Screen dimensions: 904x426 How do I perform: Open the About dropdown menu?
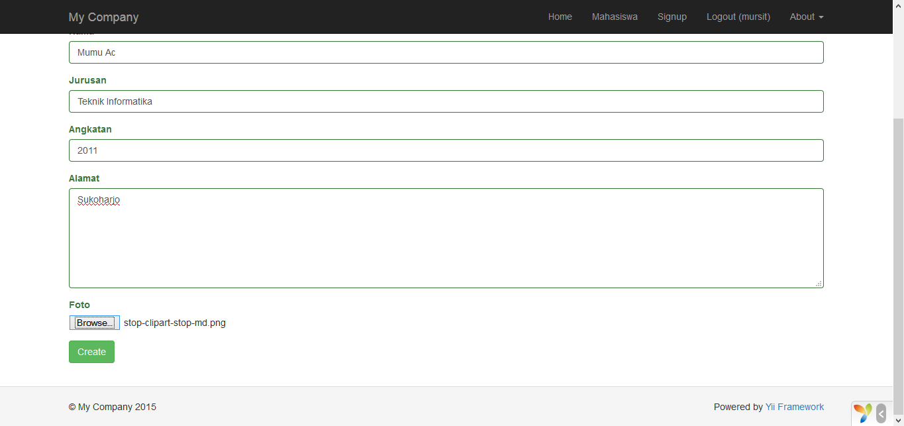806,17
